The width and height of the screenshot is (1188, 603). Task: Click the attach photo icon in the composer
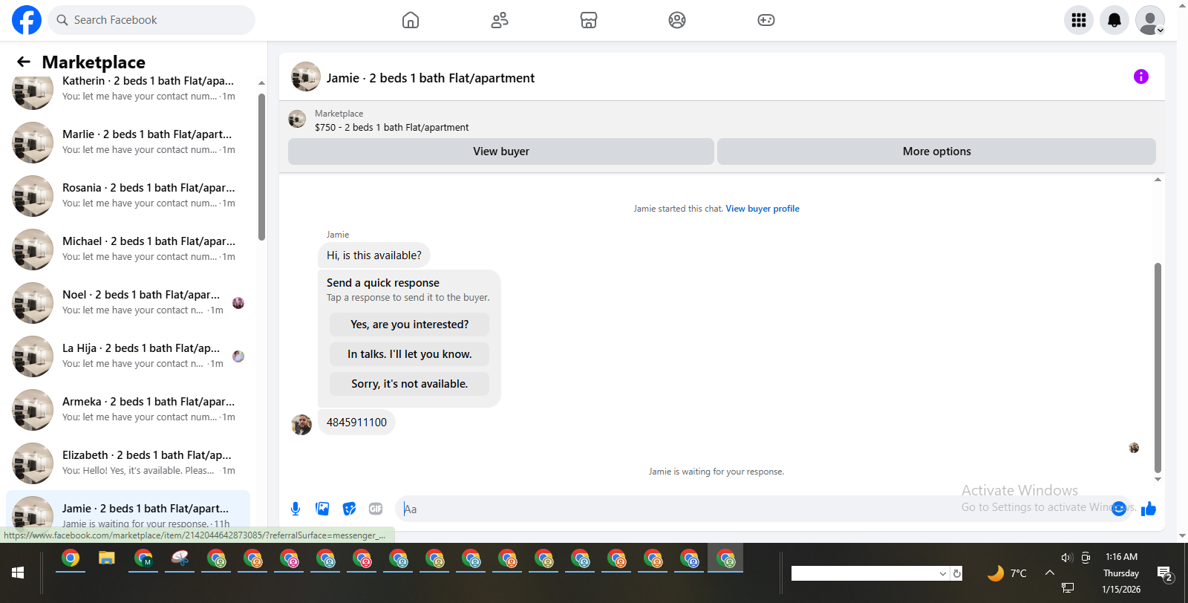(322, 509)
